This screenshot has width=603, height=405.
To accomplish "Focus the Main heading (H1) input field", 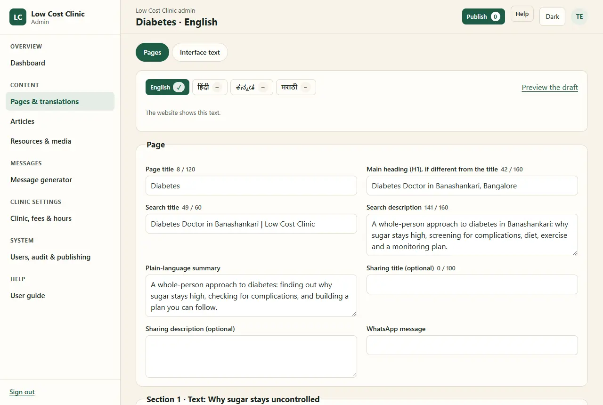I will (x=472, y=186).
